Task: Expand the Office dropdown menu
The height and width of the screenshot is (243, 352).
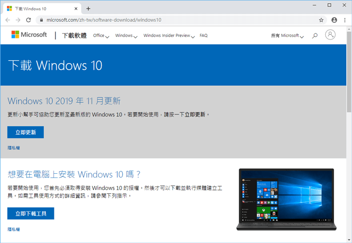Action: (101, 36)
